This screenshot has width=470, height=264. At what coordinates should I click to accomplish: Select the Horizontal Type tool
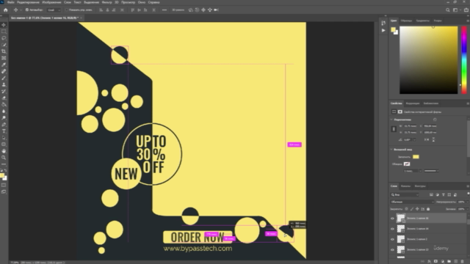point(4,131)
